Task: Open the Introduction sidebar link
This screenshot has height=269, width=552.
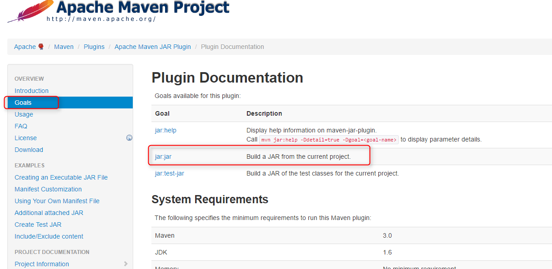Action: [31, 91]
